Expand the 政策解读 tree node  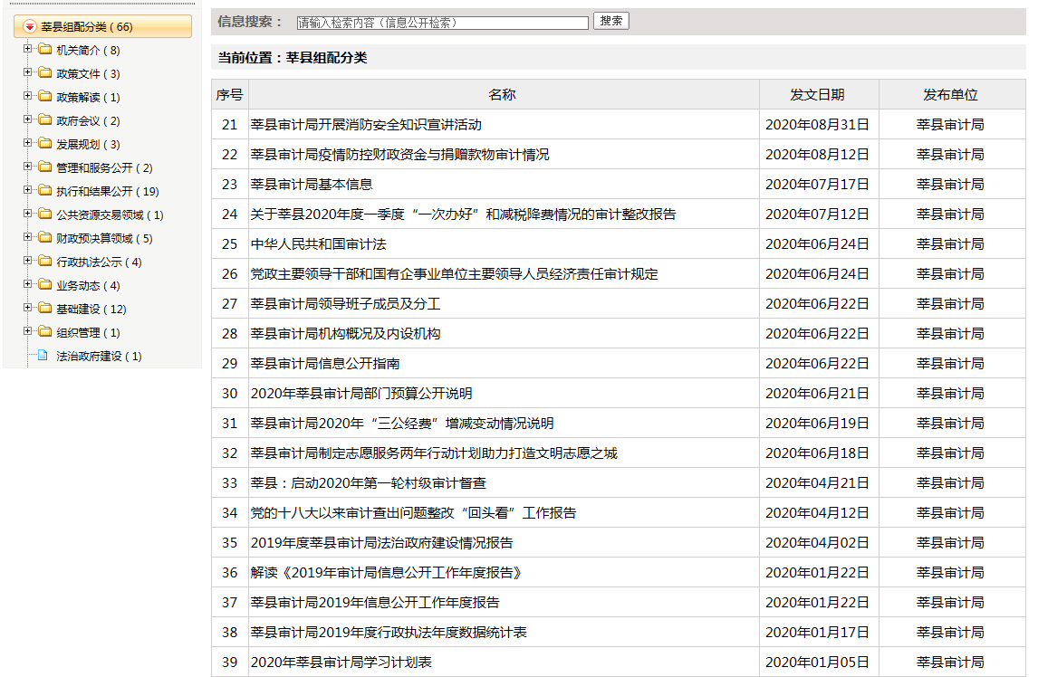pos(27,97)
